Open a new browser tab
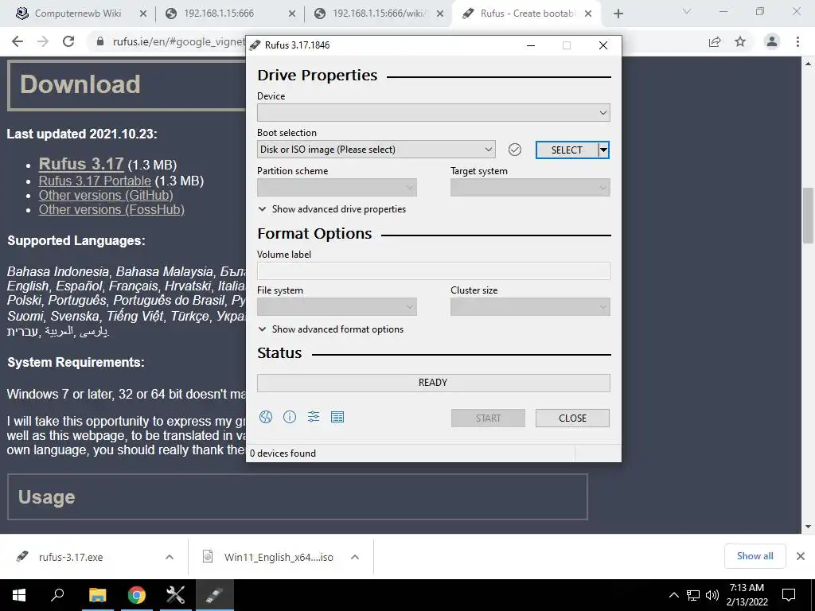Viewport: 815px width, 611px height. 618,14
